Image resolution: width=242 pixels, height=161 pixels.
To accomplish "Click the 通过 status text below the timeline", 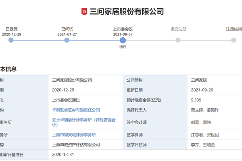I will point(123,47).
